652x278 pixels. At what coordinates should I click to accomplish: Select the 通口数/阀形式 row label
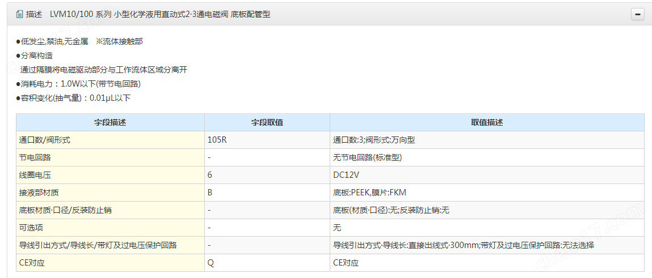point(110,140)
